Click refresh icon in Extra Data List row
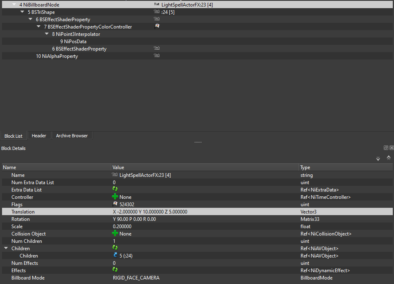 click(x=115, y=189)
